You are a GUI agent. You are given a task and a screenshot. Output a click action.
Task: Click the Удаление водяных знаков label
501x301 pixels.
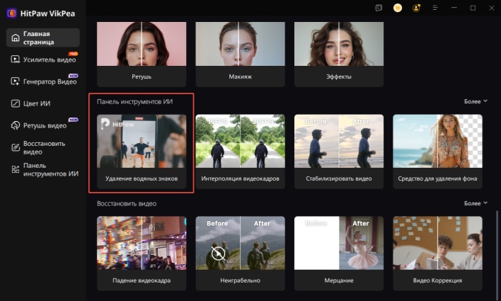click(142, 178)
